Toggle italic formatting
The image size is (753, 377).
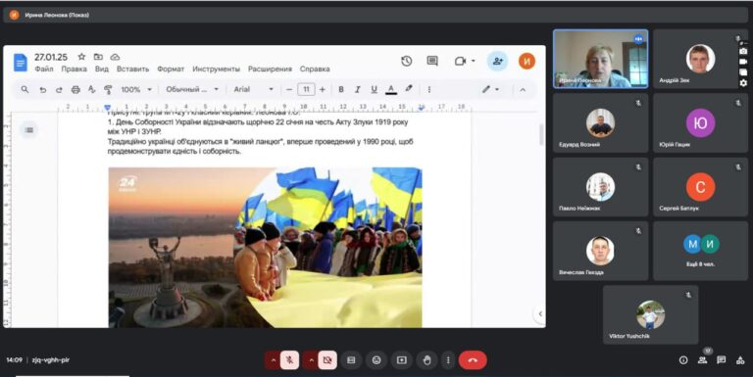357,89
